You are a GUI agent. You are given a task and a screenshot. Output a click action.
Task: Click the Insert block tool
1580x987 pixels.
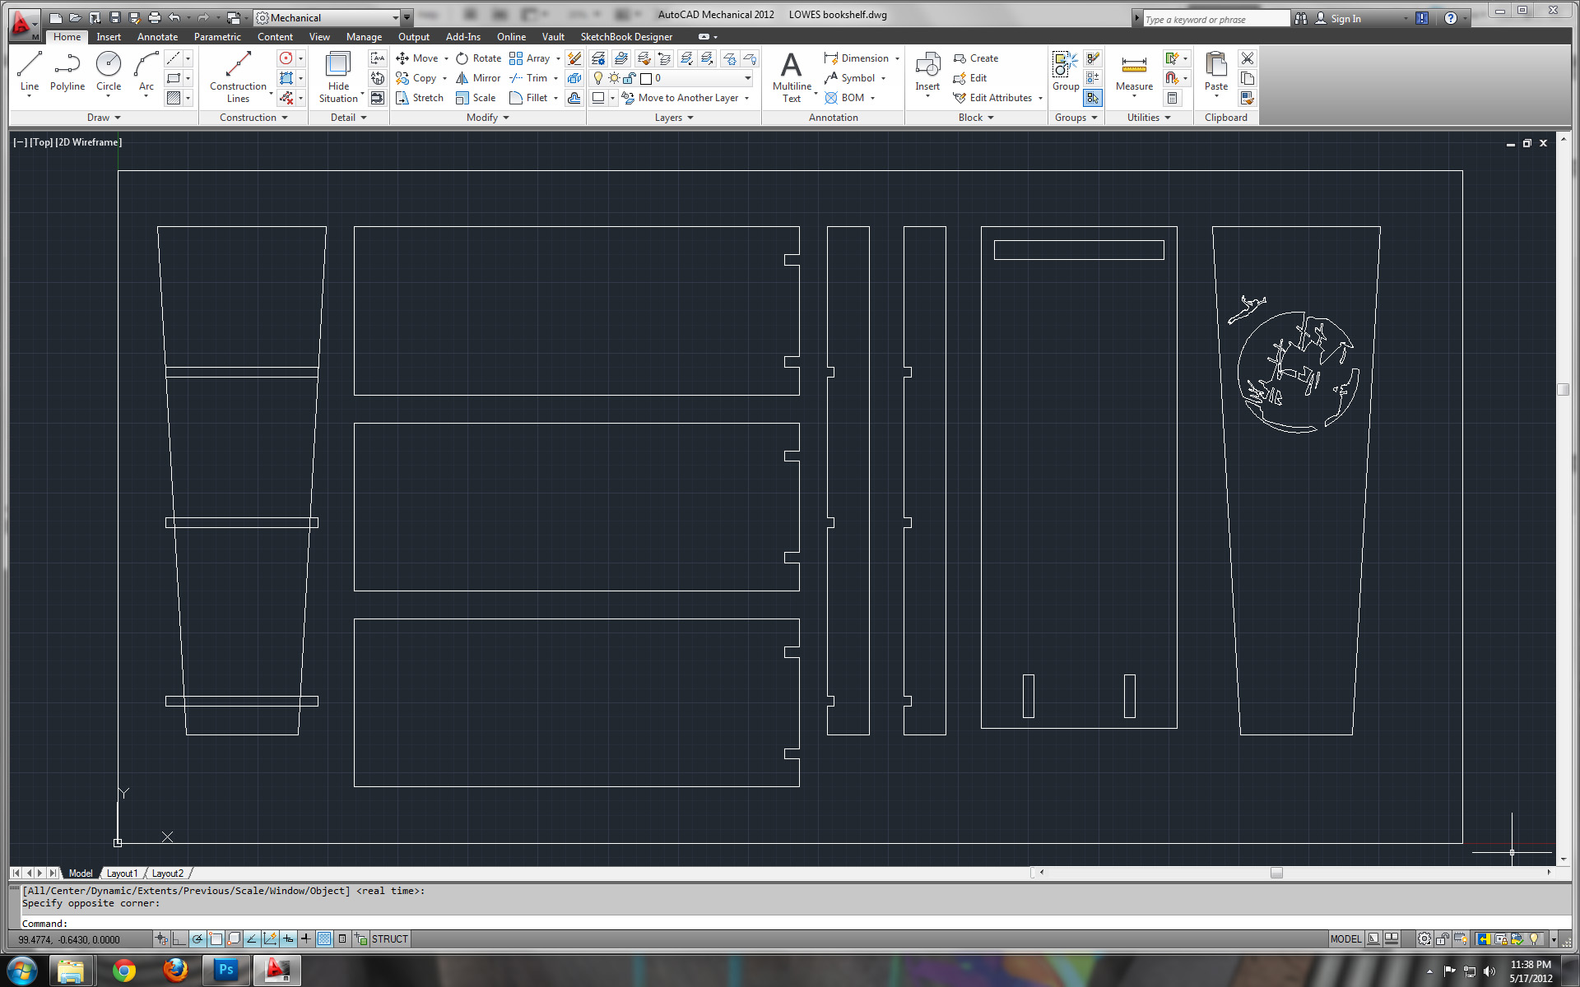pos(927,72)
